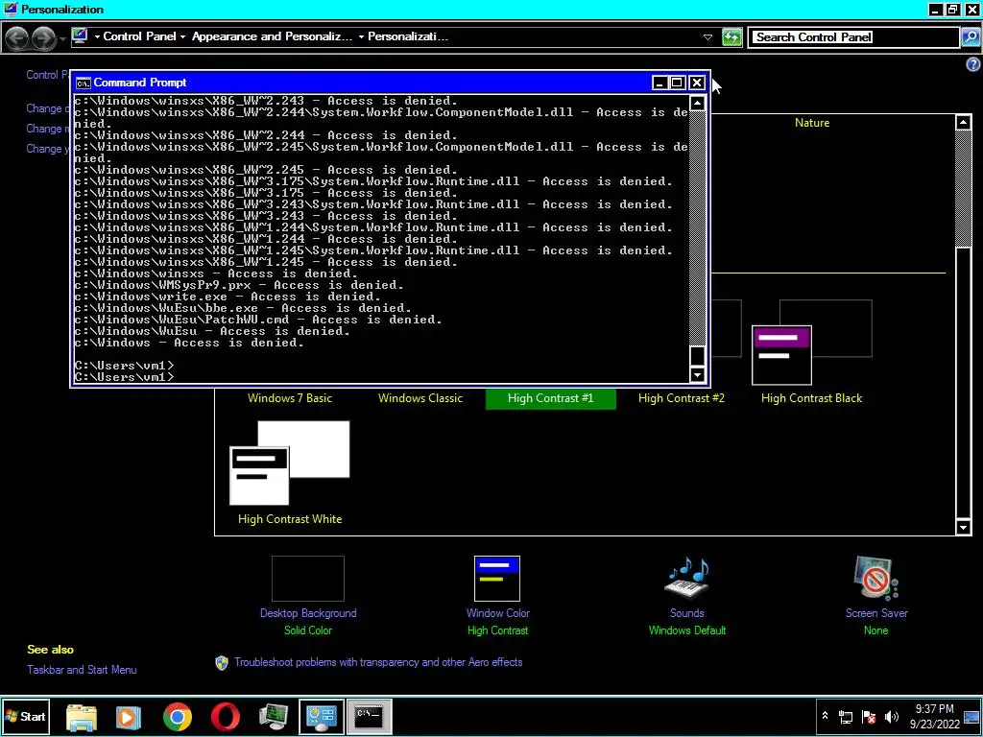Viewport: 983px width, 737px height.
Task: Go forward with the Forward arrow button
Action: coord(43,38)
